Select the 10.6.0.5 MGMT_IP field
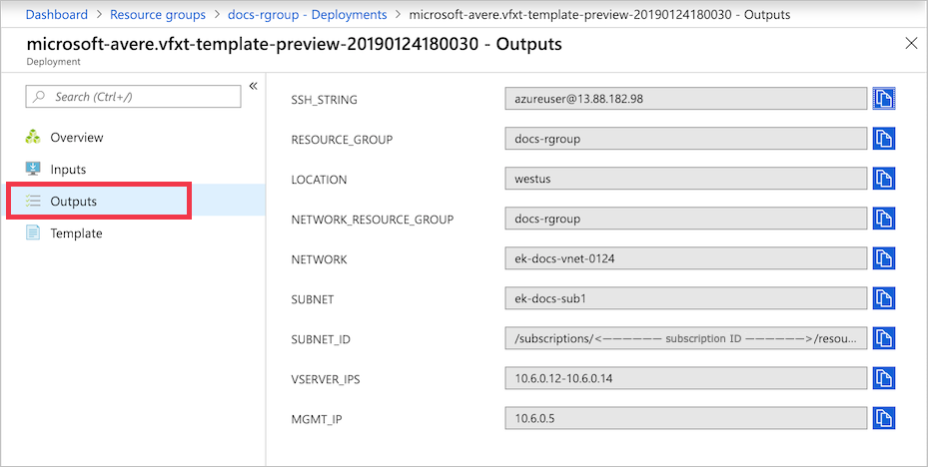Viewport: 928px width, 467px height. coord(686,418)
